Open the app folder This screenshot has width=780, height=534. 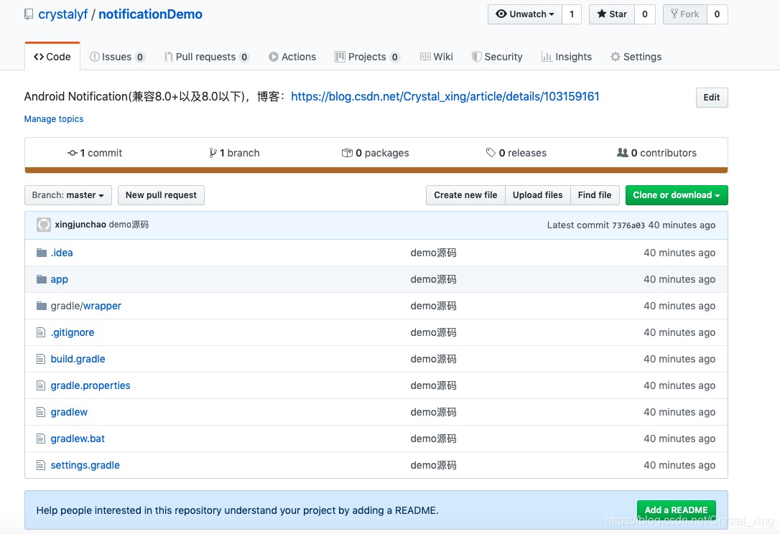pos(59,279)
